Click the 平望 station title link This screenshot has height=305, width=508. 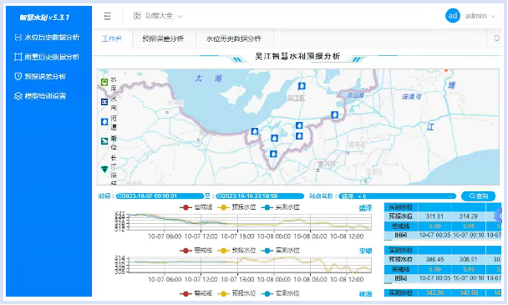(x=365, y=252)
